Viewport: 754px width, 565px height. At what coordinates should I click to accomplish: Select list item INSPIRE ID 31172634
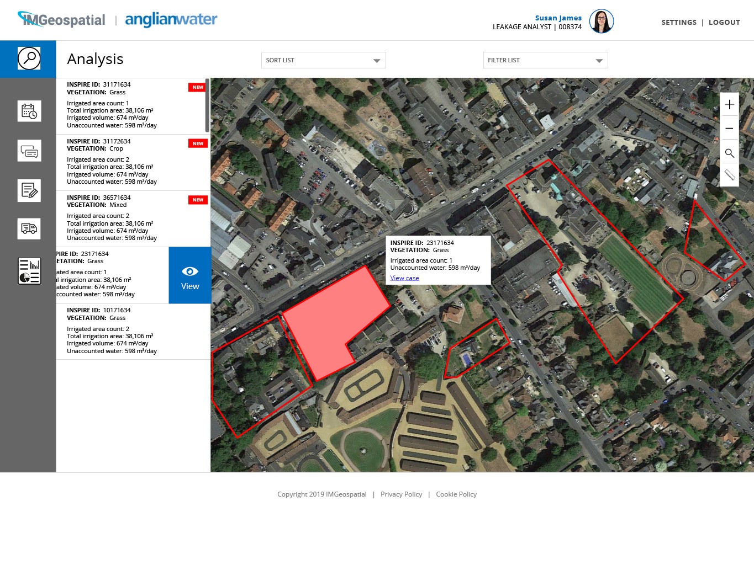pos(133,163)
